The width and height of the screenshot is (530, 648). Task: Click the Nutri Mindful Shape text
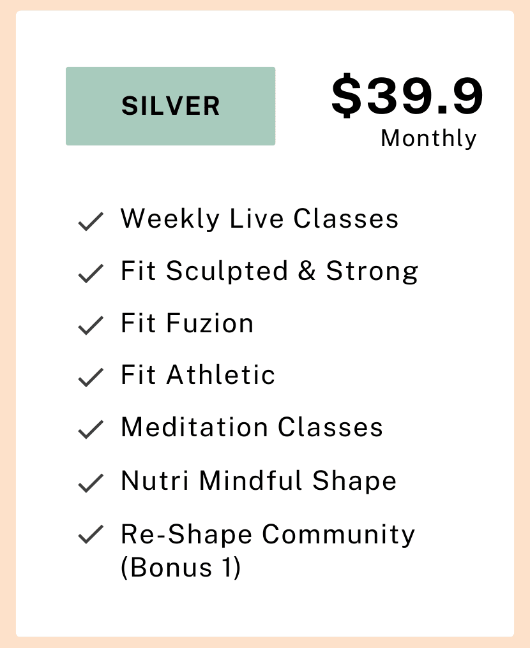tap(259, 481)
